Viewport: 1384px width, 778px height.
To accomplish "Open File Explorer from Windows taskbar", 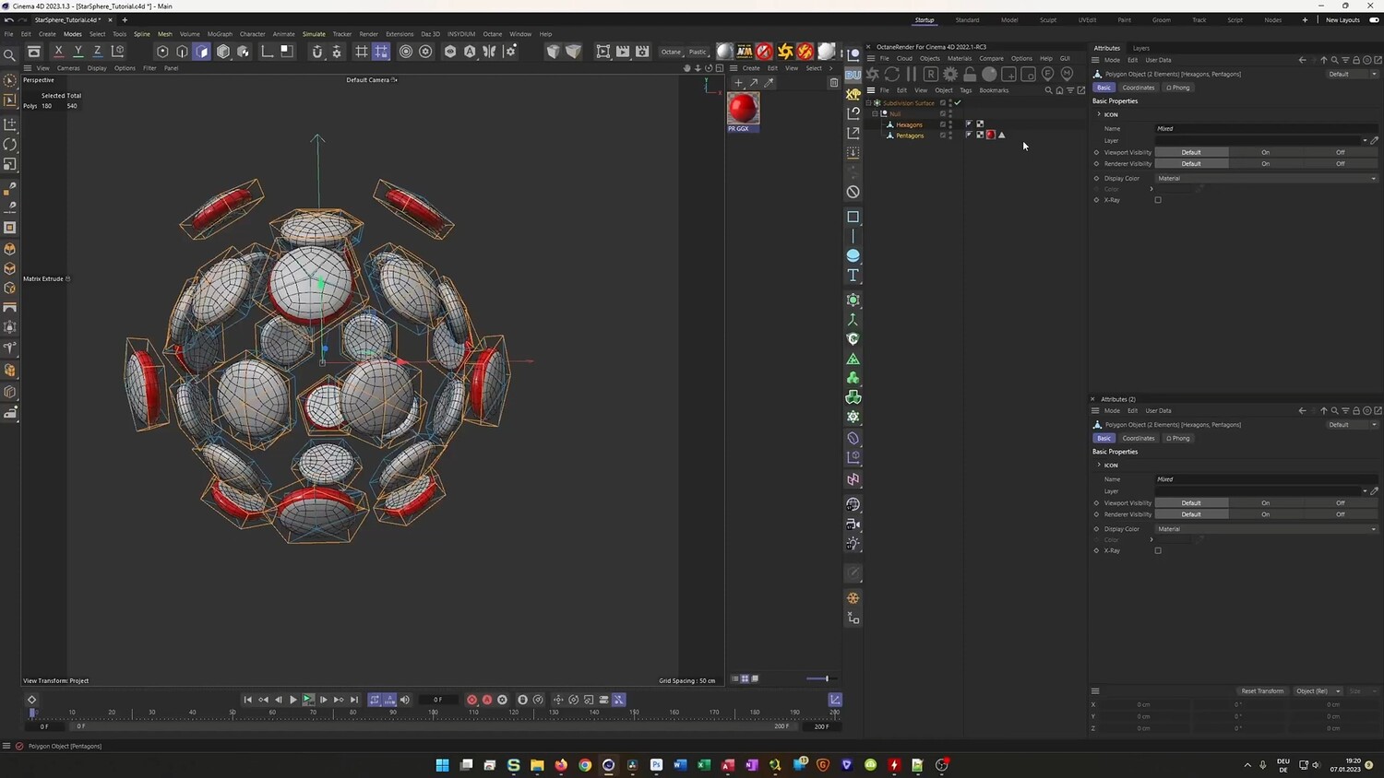I will tap(537, 765).
